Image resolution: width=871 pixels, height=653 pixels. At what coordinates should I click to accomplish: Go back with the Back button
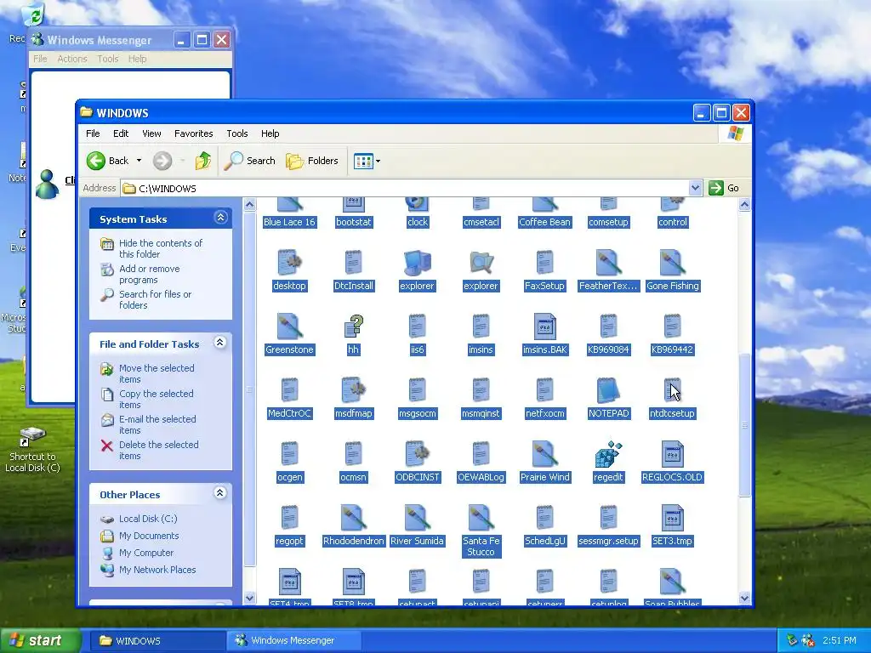108,161
